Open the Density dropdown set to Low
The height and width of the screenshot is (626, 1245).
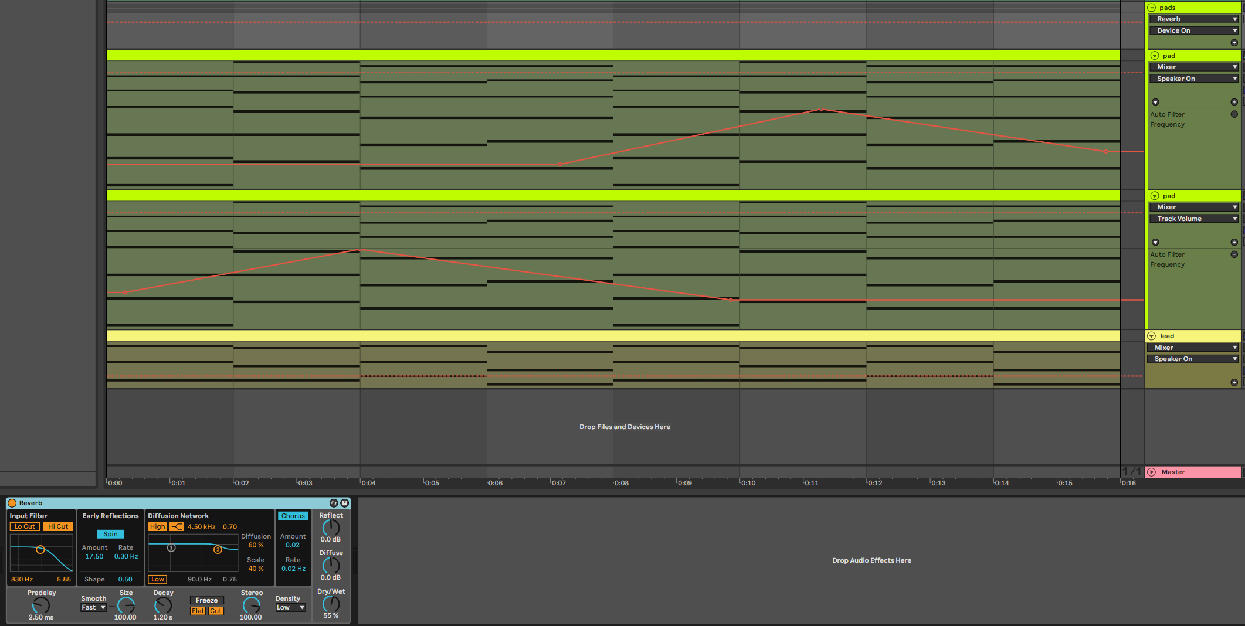pyautogui.click(x=290, y=608)
